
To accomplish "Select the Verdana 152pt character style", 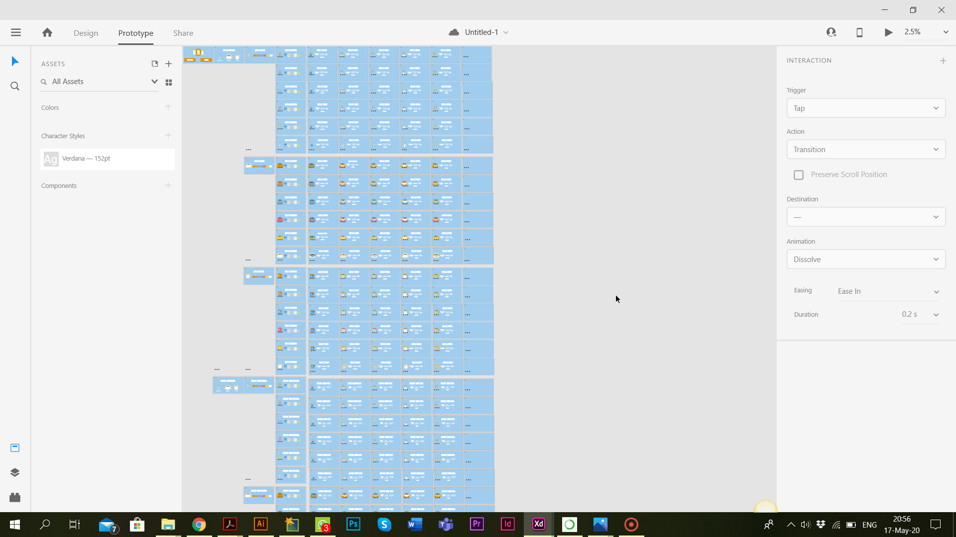I will [108, 159].
